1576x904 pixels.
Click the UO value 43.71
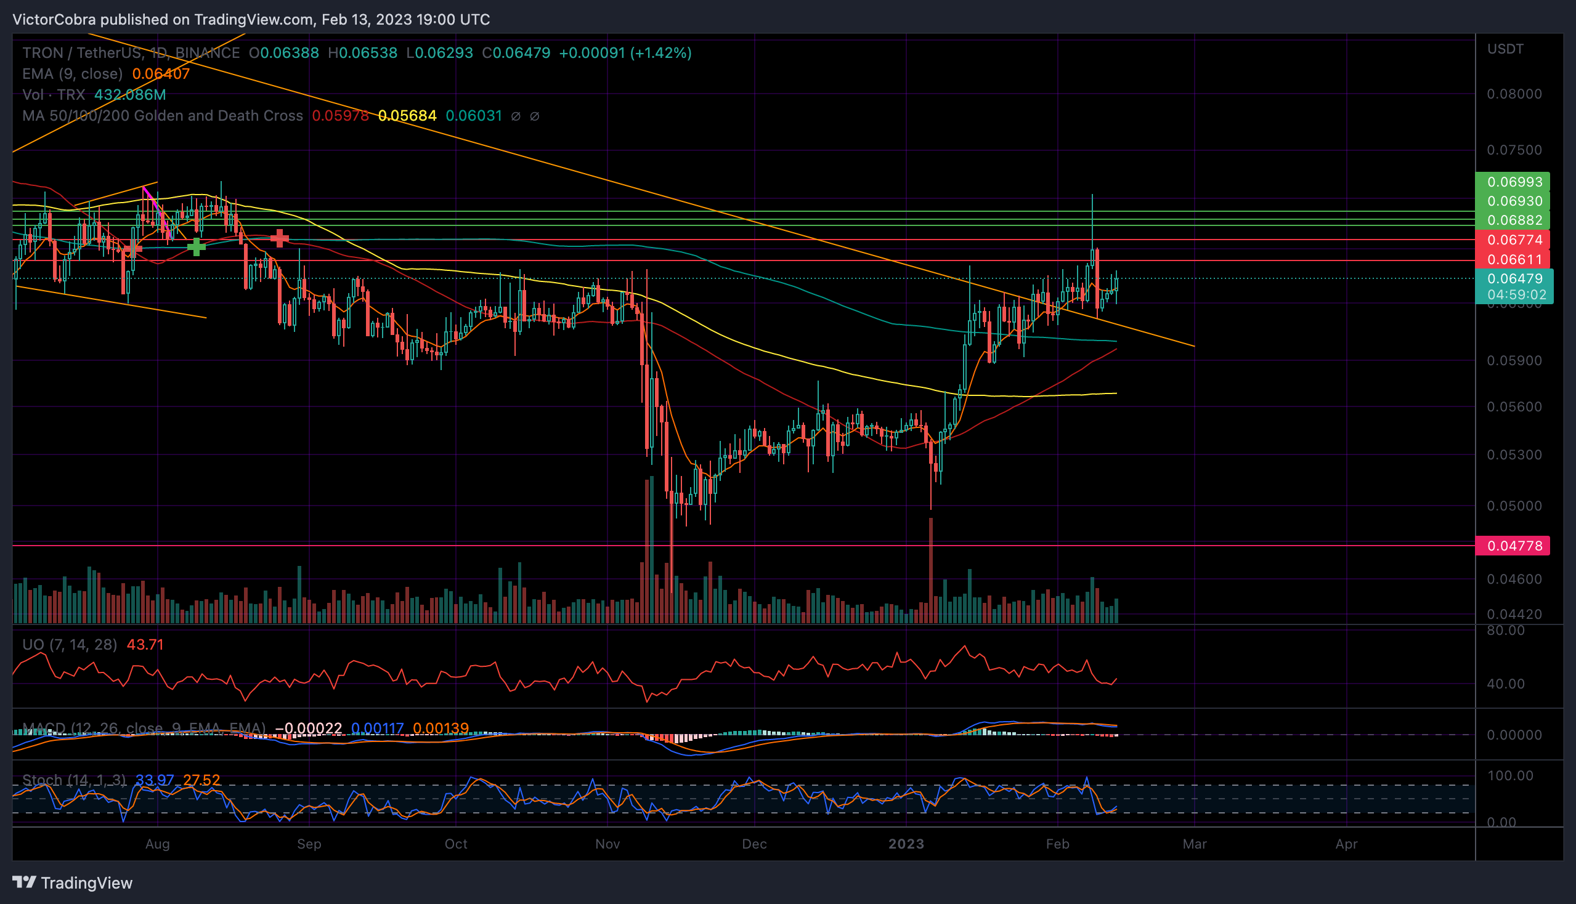click(x=145, y=645)
